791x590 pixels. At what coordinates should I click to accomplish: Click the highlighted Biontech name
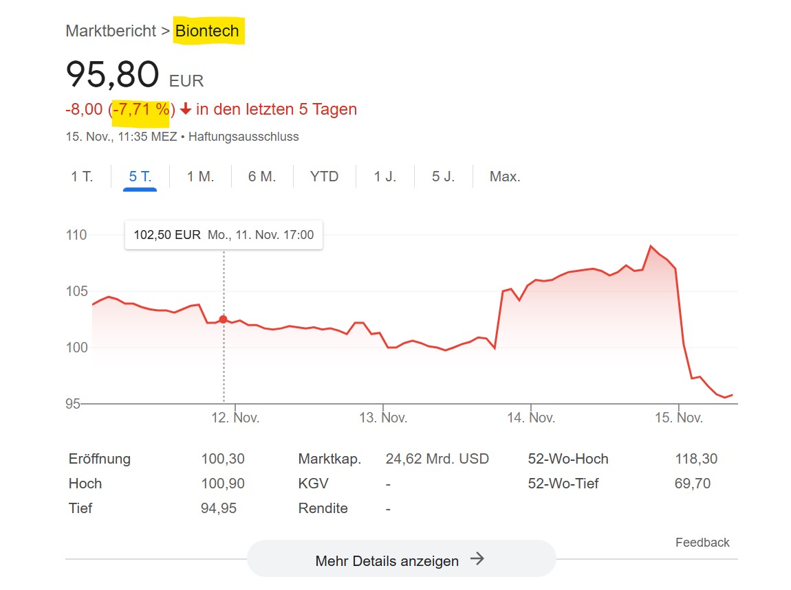tap(207, 31)
